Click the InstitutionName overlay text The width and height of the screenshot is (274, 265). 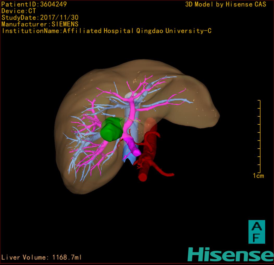click(x=107, y=31)
